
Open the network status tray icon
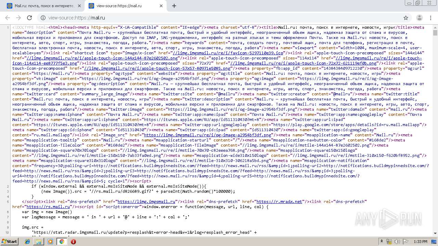[x=389, y=242]
